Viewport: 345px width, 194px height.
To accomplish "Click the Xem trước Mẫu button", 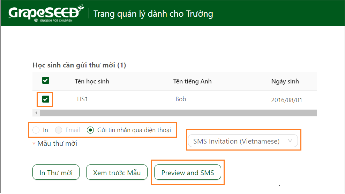I will (x=117, y=172).
